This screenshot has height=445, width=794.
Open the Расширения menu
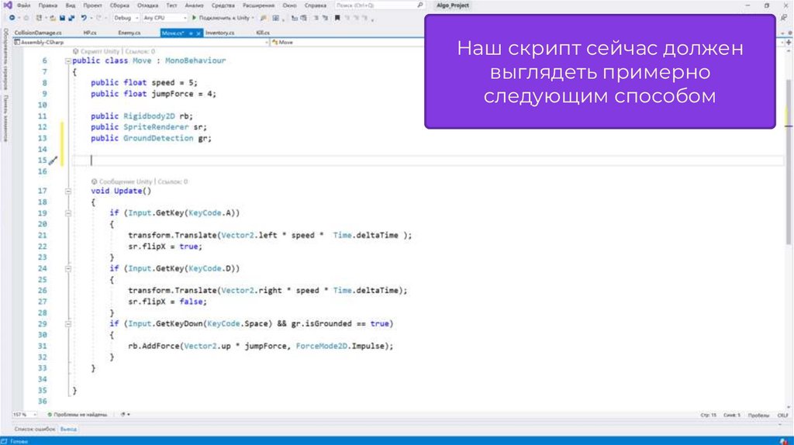[x=258, y=5]
